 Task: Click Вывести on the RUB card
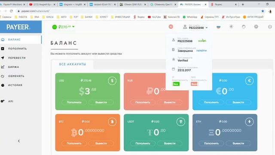point(170,102)
